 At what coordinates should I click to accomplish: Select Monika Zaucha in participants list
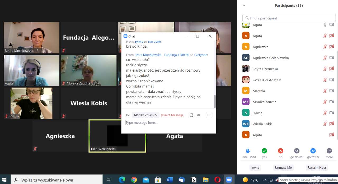[x=264, y=102]
